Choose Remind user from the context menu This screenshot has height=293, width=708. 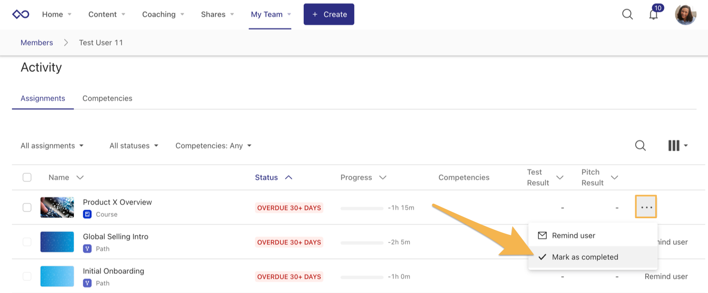click(593, 235)
